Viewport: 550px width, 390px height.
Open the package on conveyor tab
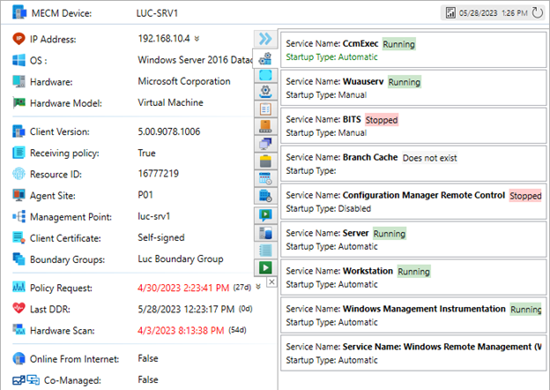click(265, 126)
